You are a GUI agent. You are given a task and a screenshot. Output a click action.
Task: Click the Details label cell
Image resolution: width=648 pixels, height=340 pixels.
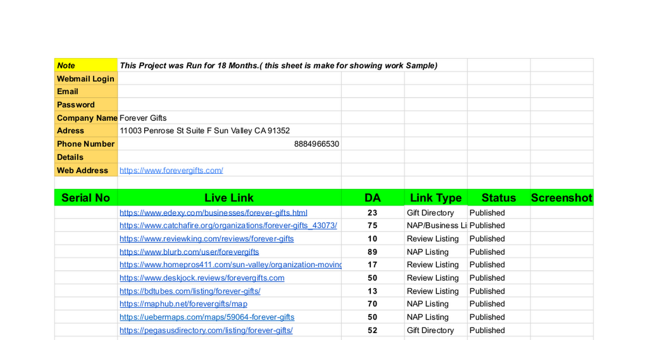86,157
